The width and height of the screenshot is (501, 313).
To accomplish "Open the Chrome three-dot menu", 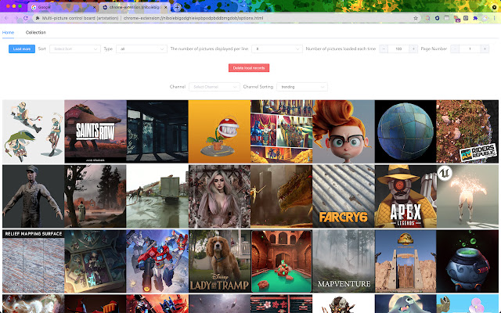I will 494,18.
